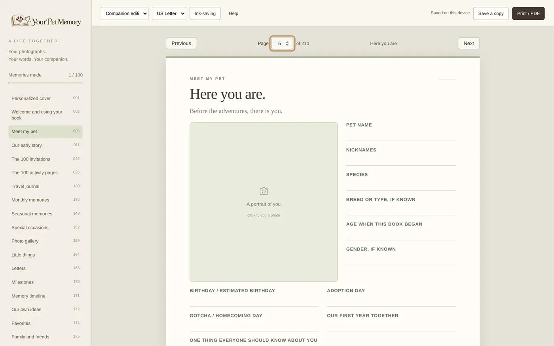Jump to the Seasonal memories section
Viewport: 554px width, 346px height.
[46, 214]
